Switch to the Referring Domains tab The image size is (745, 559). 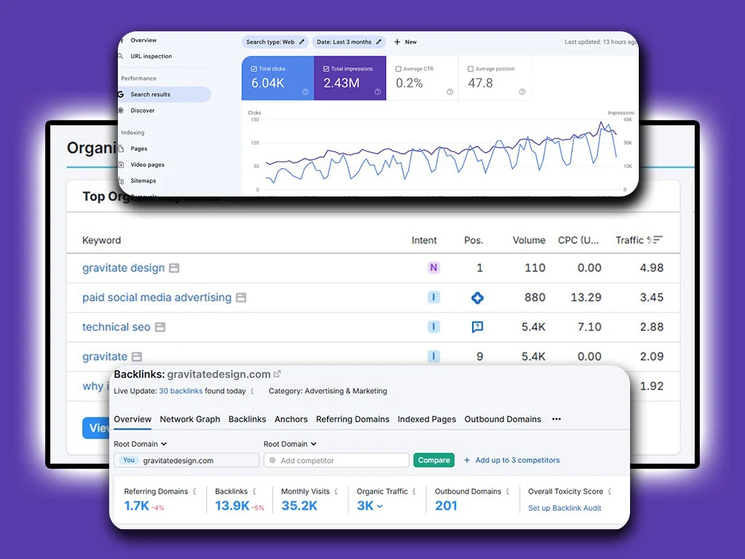(x=353, y=419)
